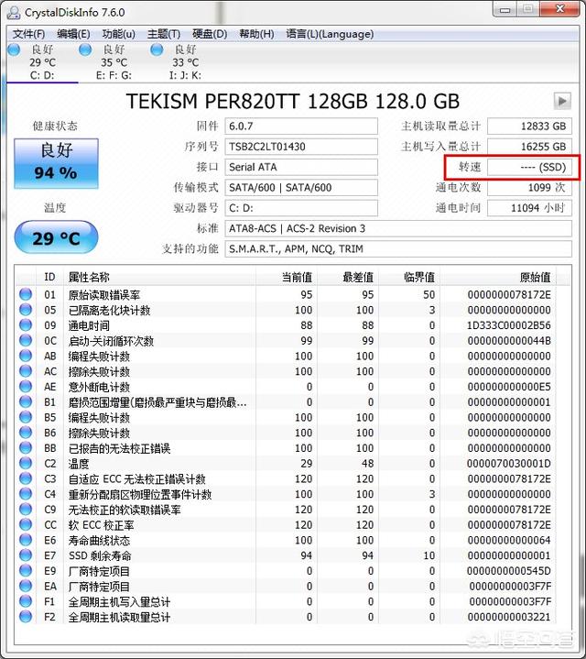Click the status orb for attribute F2
The image size is (586, 659).
click(x=26, y=616)
